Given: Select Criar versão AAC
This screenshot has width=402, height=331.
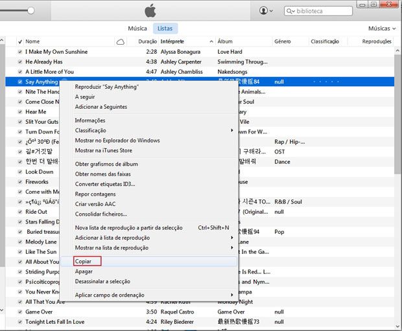Looking at the screenshot, I should pos(95,204).
